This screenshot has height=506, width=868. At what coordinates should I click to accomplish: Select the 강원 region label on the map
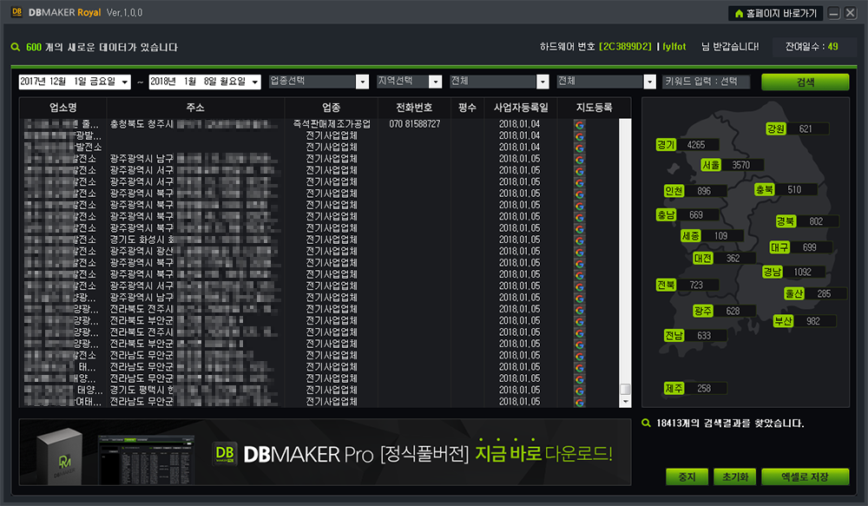(x=775, y=129)
